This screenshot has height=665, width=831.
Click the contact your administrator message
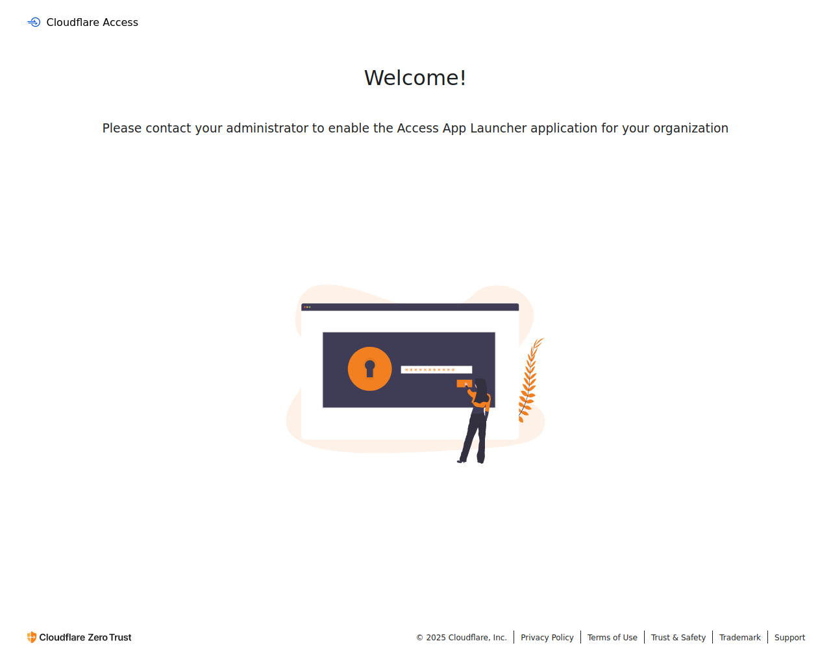415,128
